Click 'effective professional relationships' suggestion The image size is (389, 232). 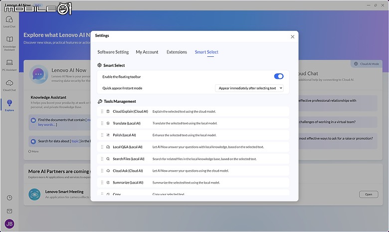[338, 103]
